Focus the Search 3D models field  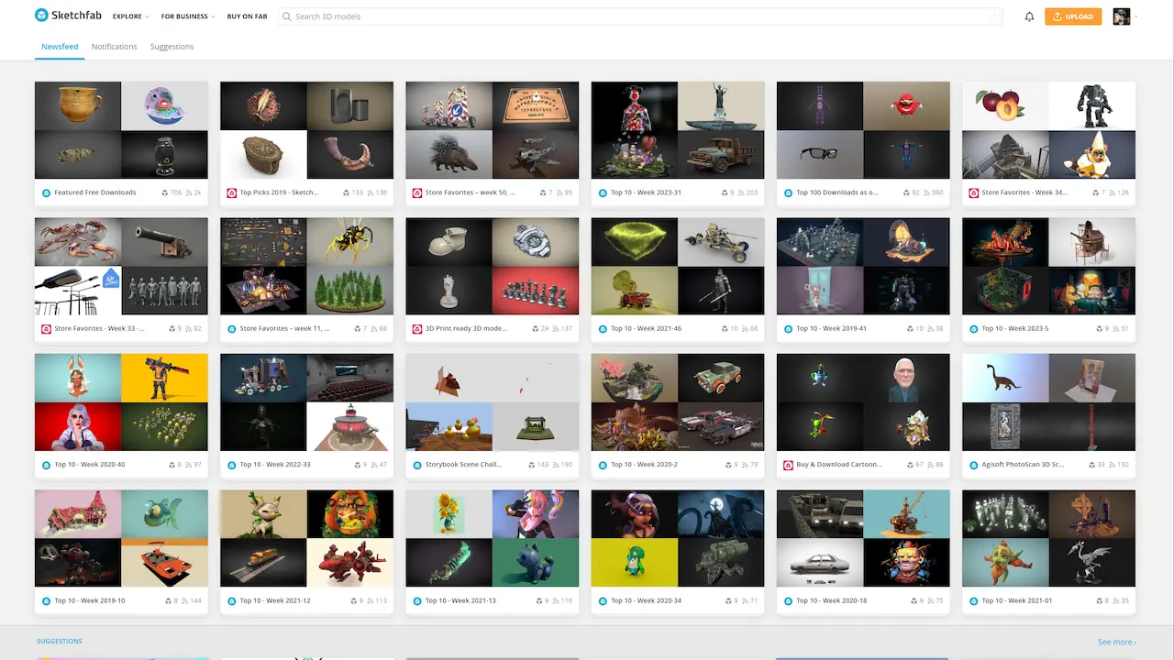pos(639,16)
